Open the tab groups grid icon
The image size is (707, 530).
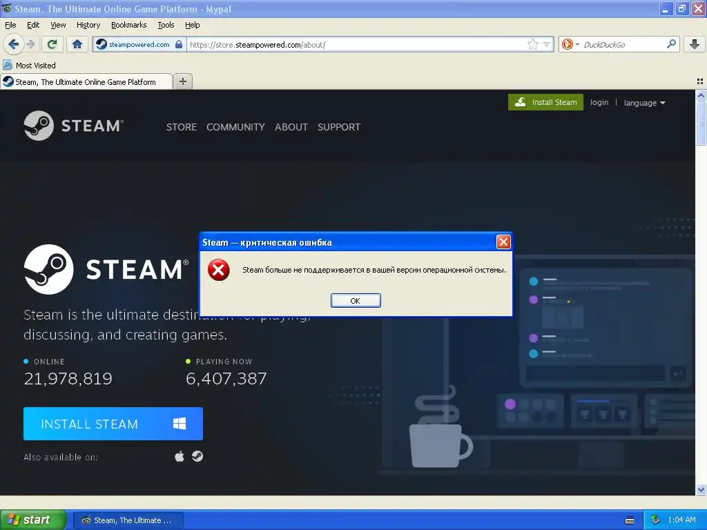[700, 81]
